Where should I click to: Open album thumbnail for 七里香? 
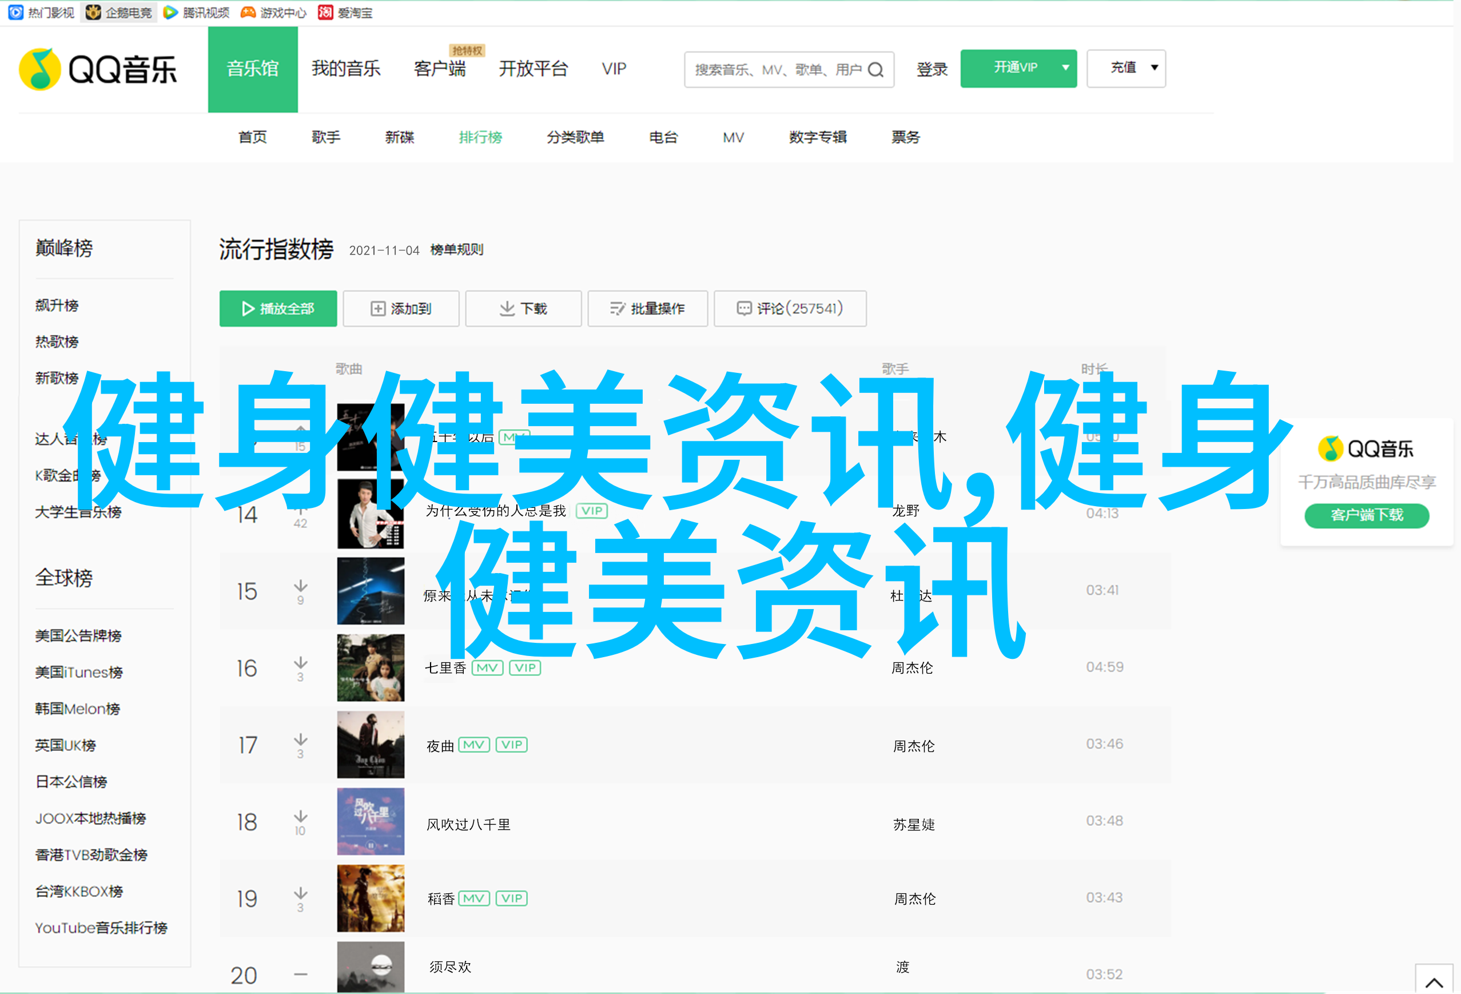(371, 667)
